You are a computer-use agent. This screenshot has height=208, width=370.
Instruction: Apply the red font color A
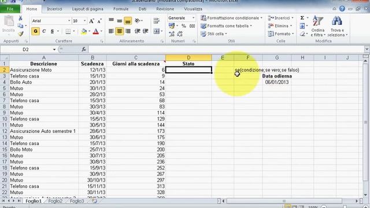point(96,31)
